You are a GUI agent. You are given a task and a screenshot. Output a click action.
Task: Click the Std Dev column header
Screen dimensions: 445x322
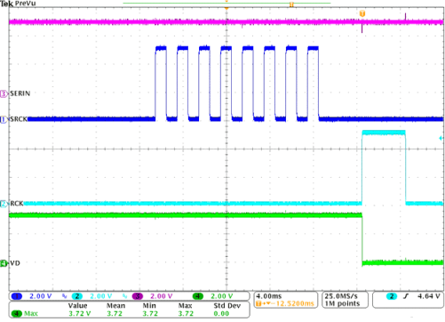[x=227, y=306]
